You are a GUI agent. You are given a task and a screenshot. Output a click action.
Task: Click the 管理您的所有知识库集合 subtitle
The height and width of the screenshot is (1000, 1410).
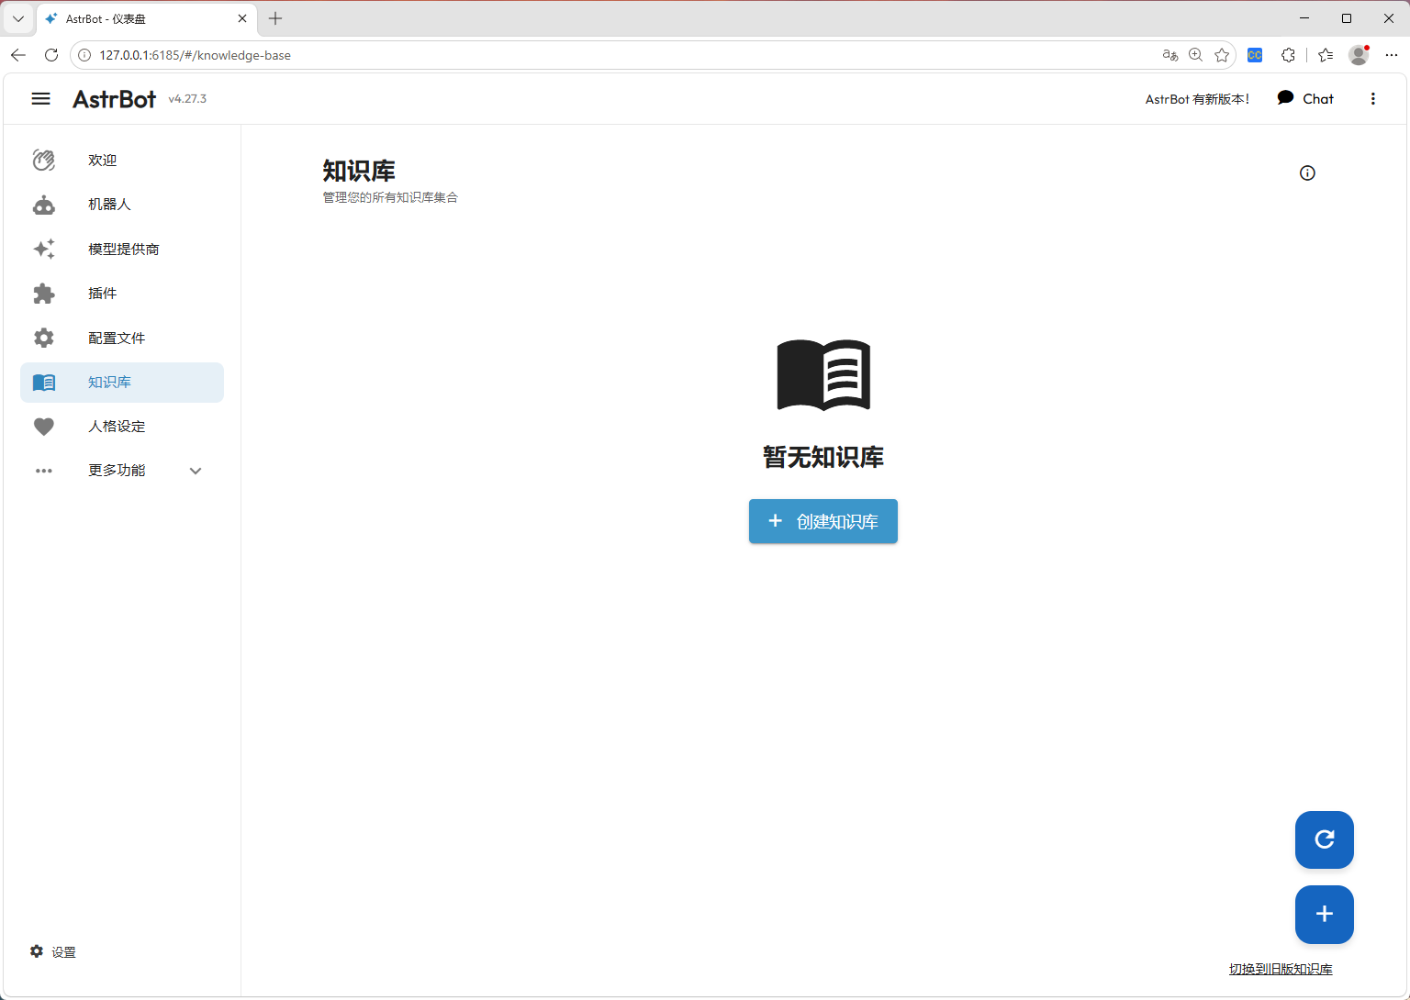coord(390,197)
